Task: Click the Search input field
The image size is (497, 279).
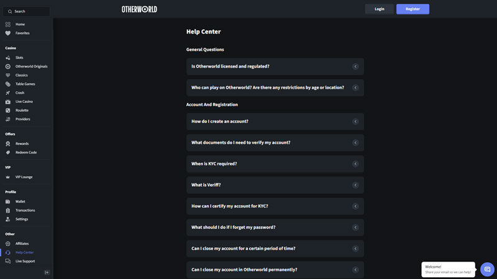Action: click(28, 11)
